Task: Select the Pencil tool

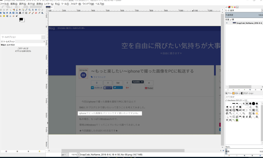Action: click(x=30, y=13)
